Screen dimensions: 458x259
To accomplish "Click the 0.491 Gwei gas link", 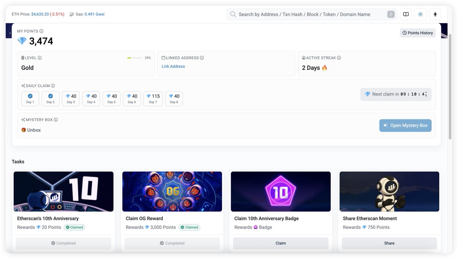I will 94,14.
